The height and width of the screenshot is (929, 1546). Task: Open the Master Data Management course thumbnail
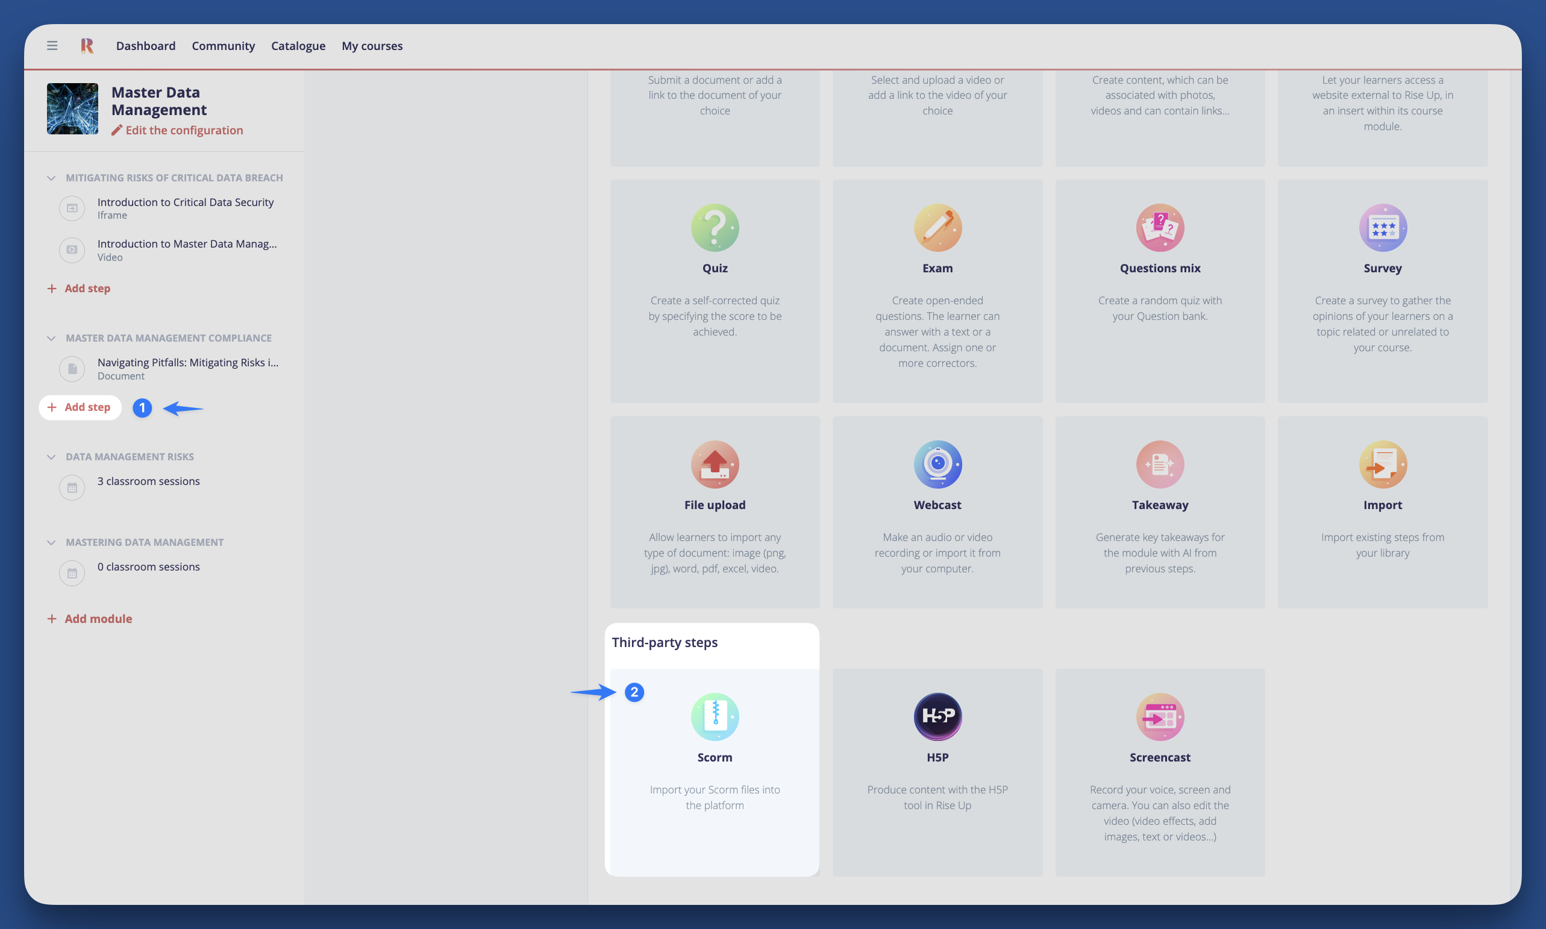72,109
